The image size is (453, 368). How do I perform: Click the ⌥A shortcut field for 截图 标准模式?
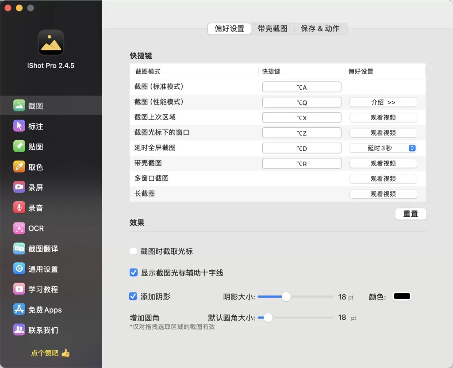302,87
